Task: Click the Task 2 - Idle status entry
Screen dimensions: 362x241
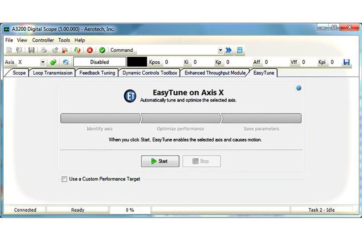Action: coord(322,210)
